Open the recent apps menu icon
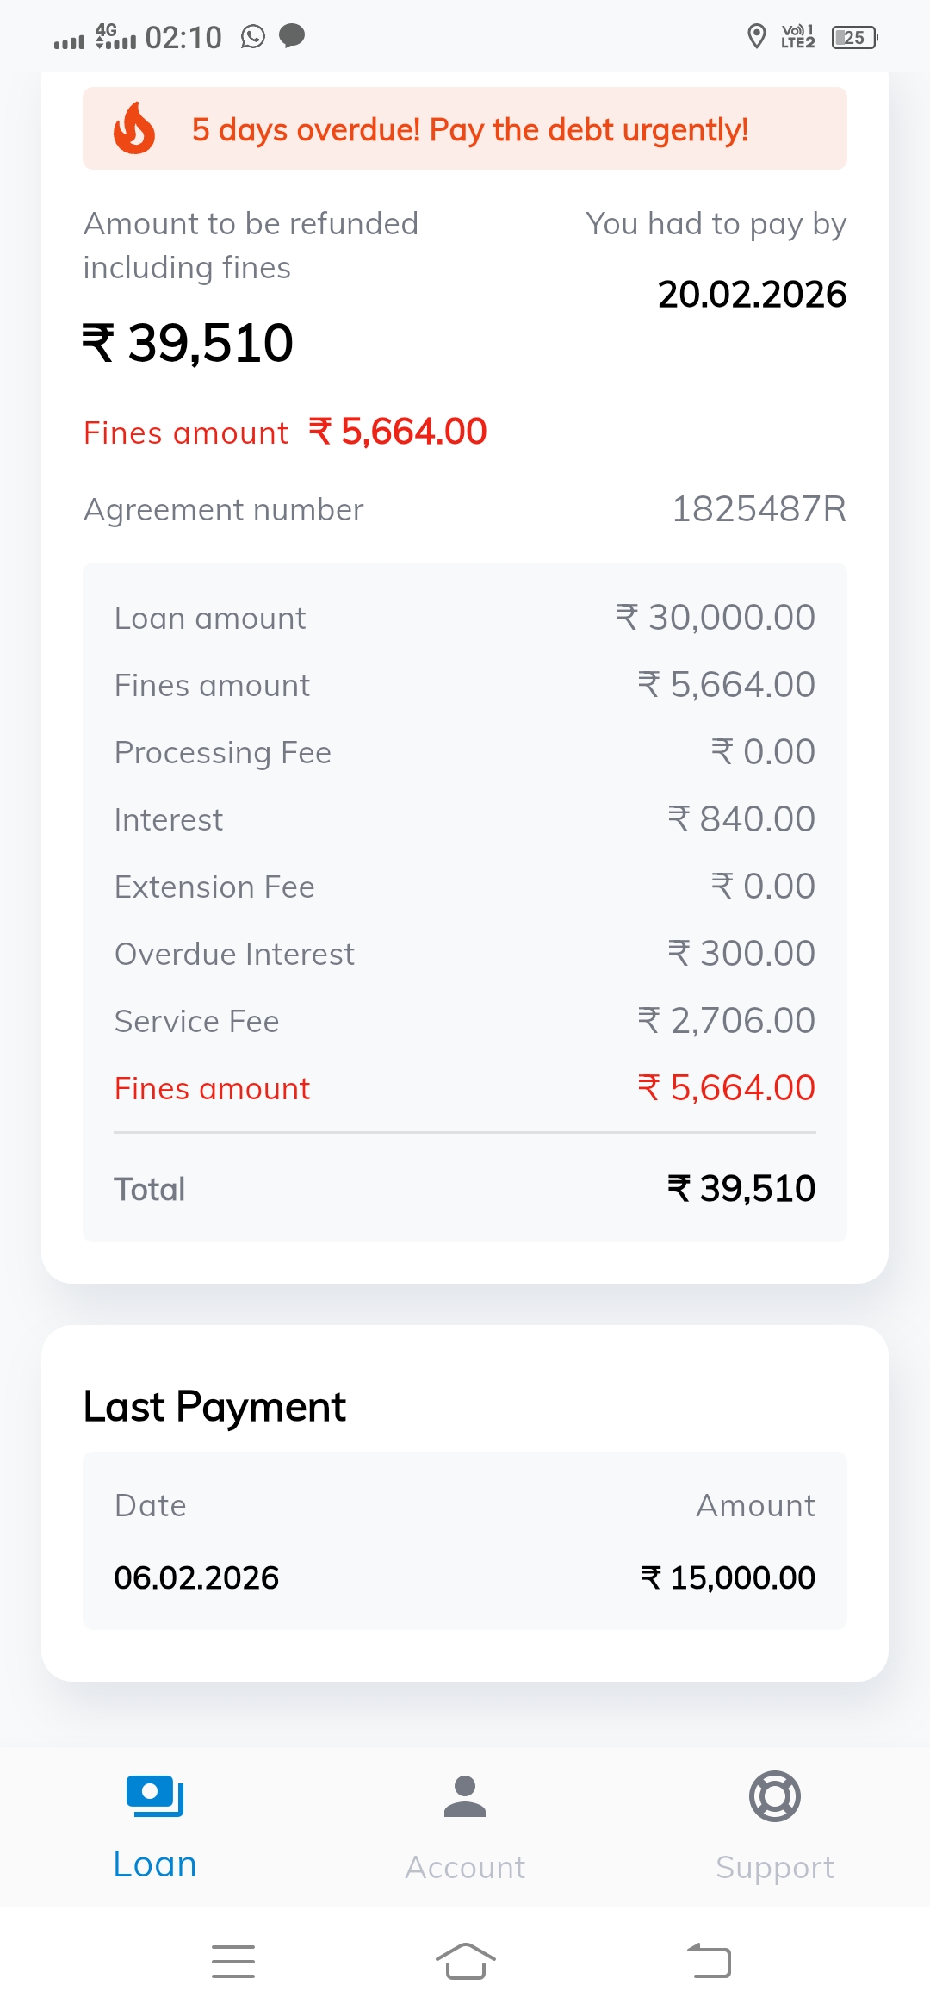Viewport: 930px width, 2016px height. (x=233, y=1962)
